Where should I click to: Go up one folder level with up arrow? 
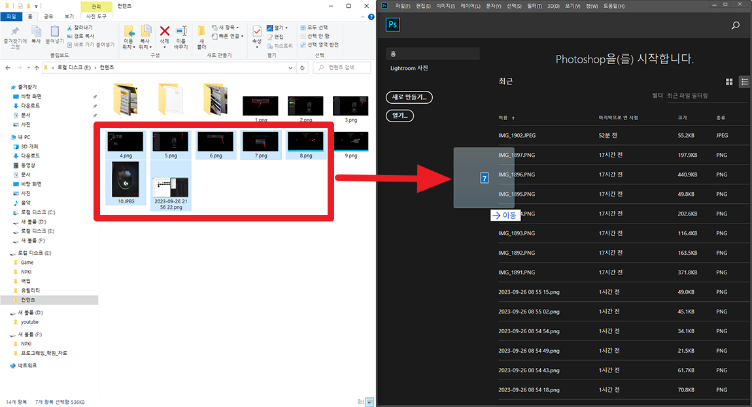[37, 67]
